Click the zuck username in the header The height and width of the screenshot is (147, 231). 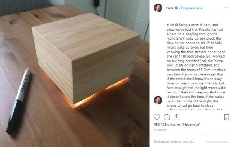(170, 8)
